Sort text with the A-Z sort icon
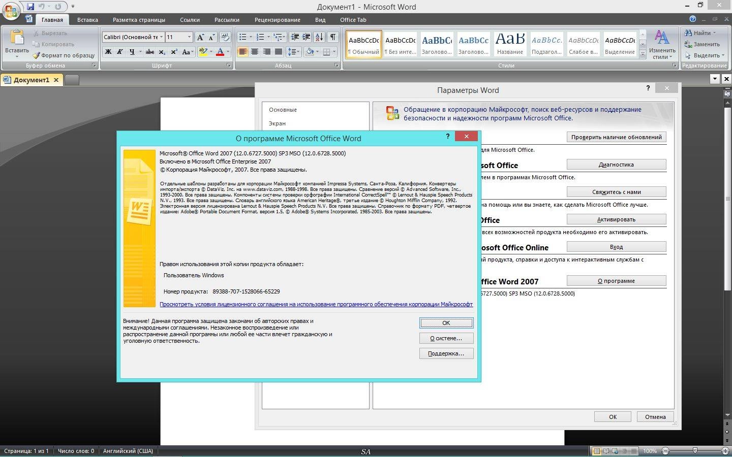This screenshot has height=457, width=732. click(319, 37)
